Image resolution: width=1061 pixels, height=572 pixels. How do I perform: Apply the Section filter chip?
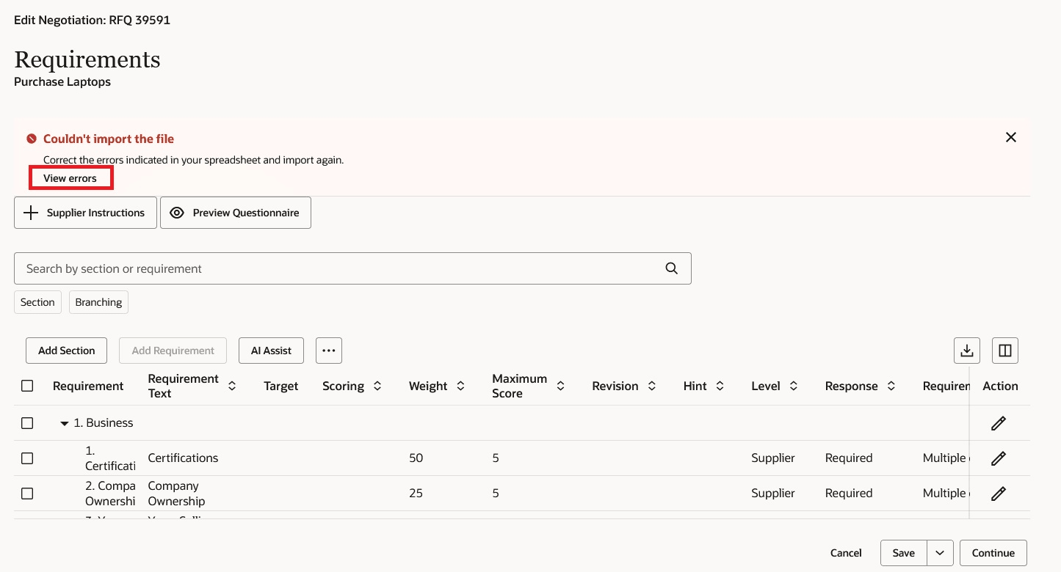pyautogui.click(x=37, y=302)
